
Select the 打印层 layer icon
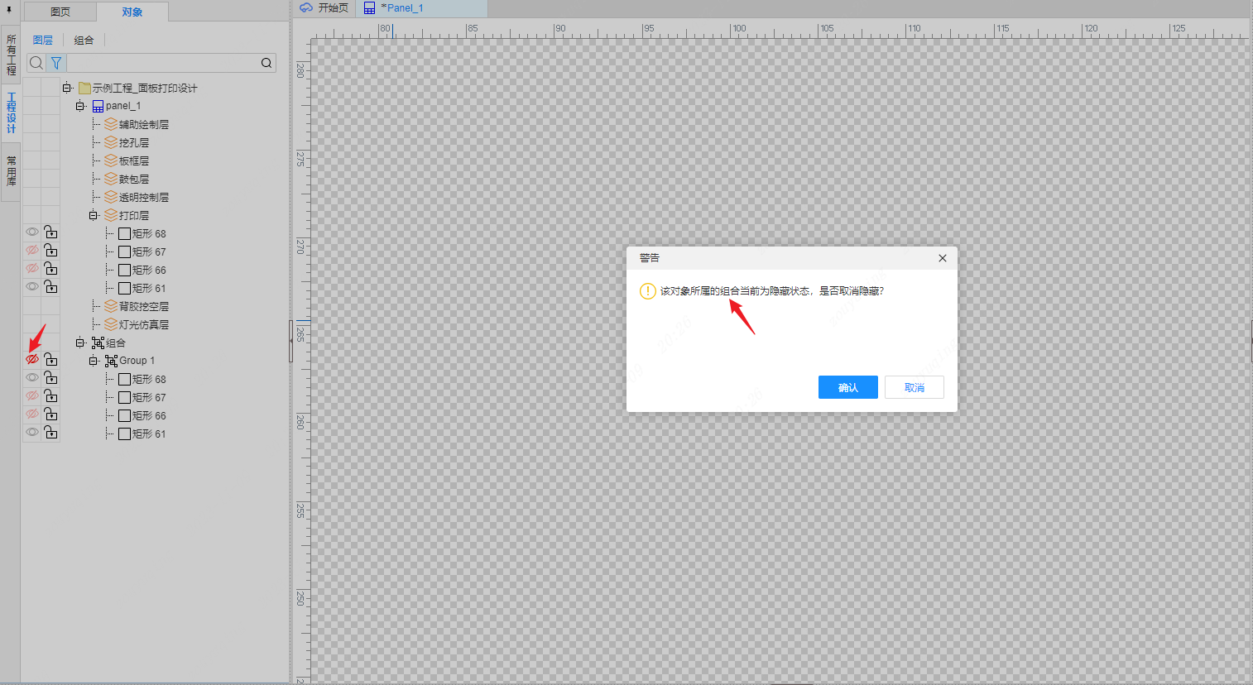(111, 215)
